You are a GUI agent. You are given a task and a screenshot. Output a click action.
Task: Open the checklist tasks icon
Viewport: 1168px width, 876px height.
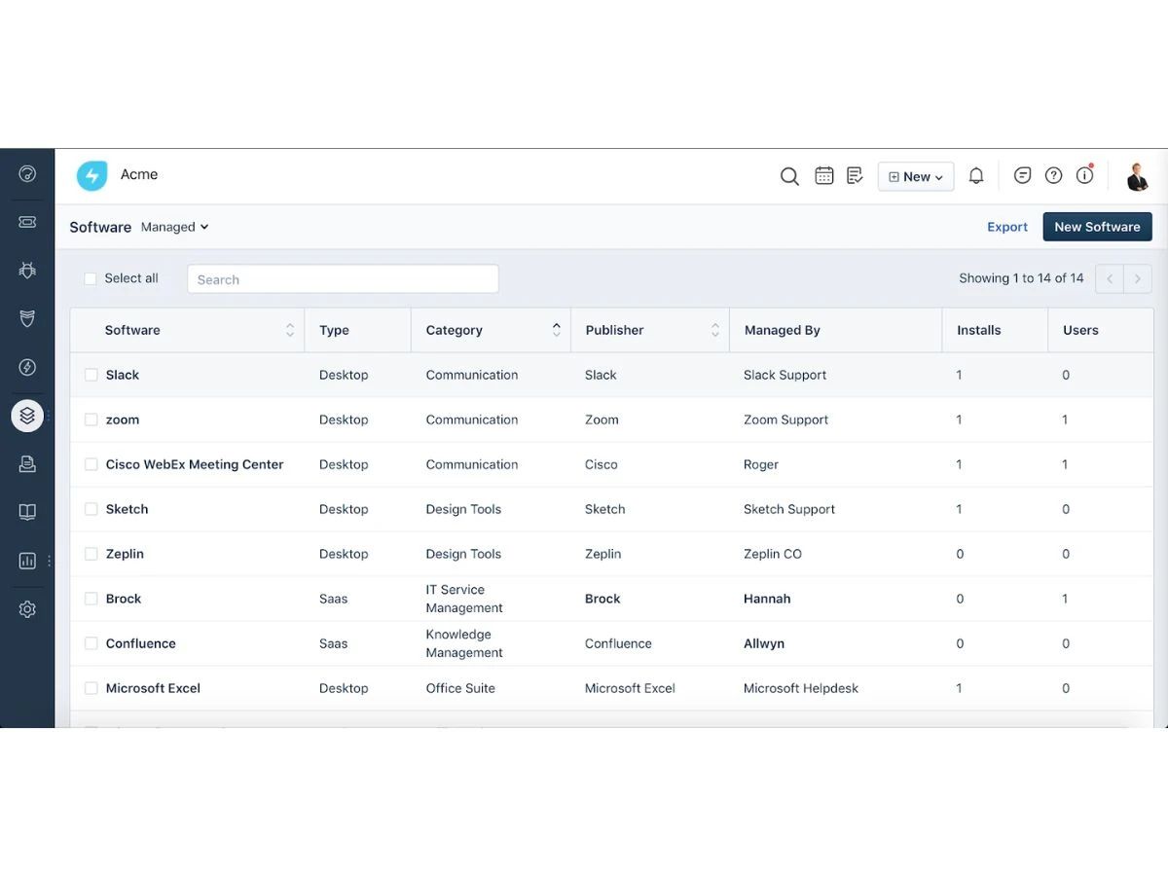click(855, 175)
